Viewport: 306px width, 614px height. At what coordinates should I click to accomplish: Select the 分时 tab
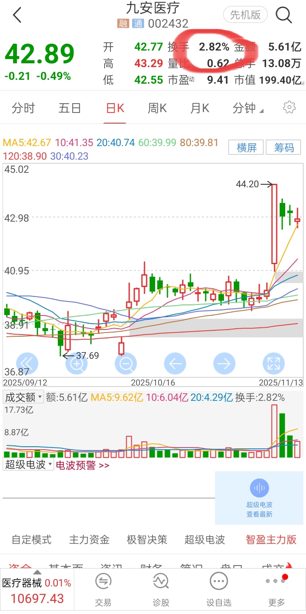point(23,108)
